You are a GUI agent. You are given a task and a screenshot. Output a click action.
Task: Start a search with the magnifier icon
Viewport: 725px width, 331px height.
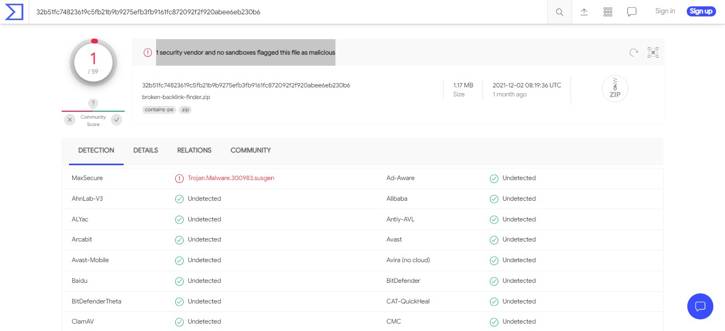559,12
